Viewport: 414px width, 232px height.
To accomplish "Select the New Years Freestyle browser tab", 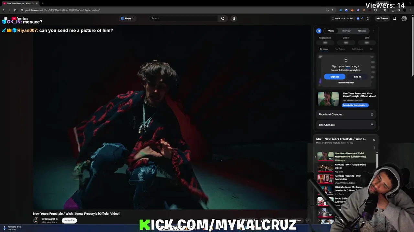I will coord(20,3).
